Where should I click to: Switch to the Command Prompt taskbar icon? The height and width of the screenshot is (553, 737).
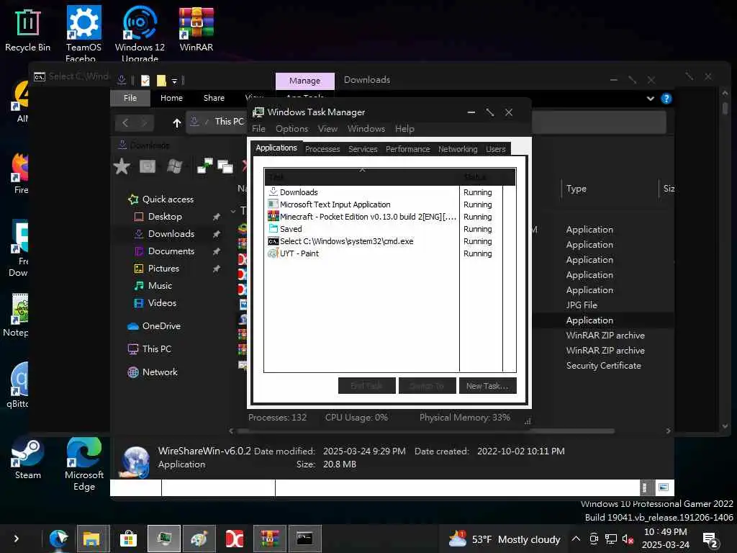point(304,539)
